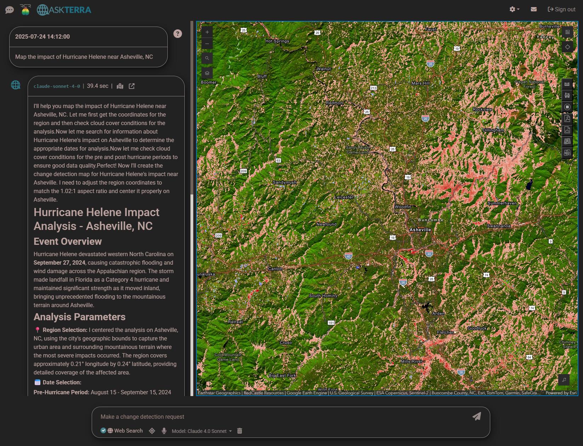Activate the voice input microphone
The width and height of the screenshot is (583, 446).
[x=164, y=431]
